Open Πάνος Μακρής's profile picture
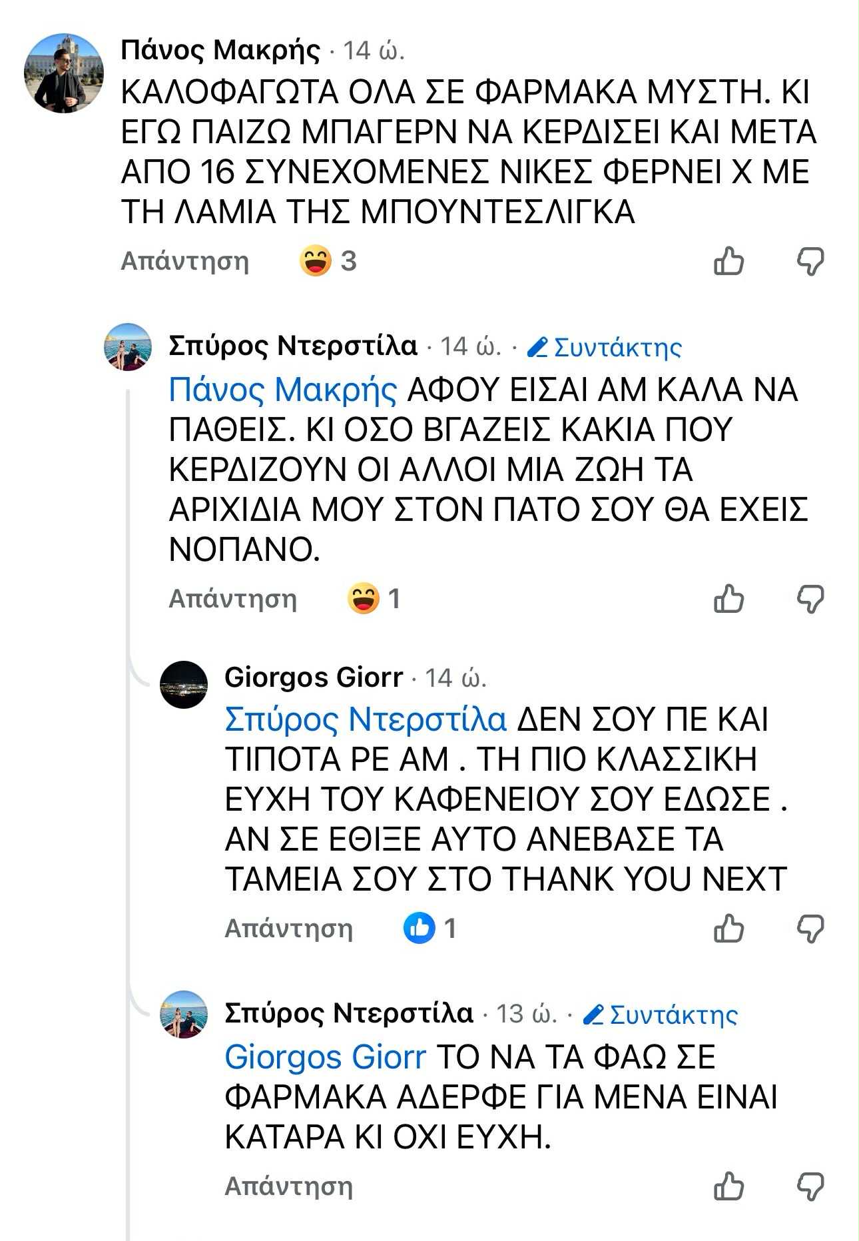The width and height of the screenshot is (859, 1241). (x=64, y=73)
